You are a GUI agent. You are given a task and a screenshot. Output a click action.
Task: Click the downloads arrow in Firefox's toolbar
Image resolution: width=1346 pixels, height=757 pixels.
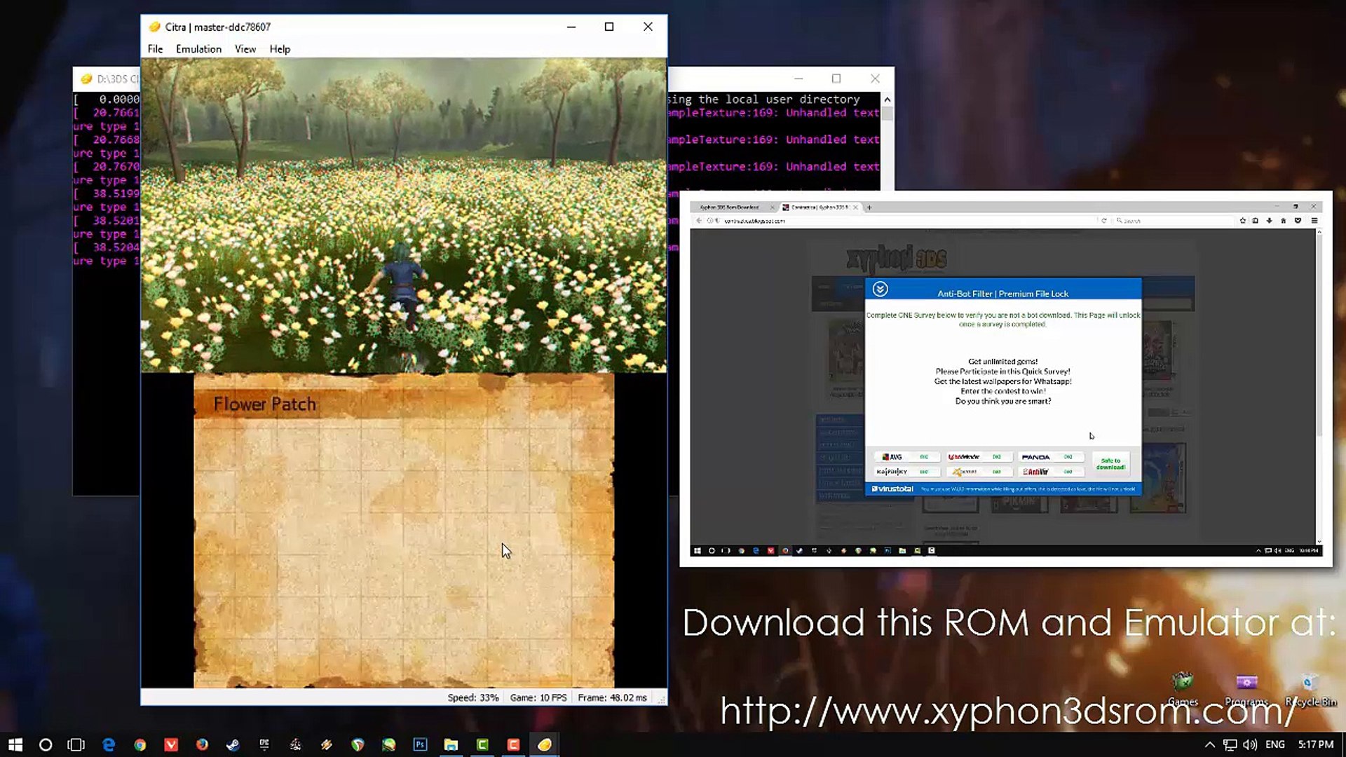1270,221
